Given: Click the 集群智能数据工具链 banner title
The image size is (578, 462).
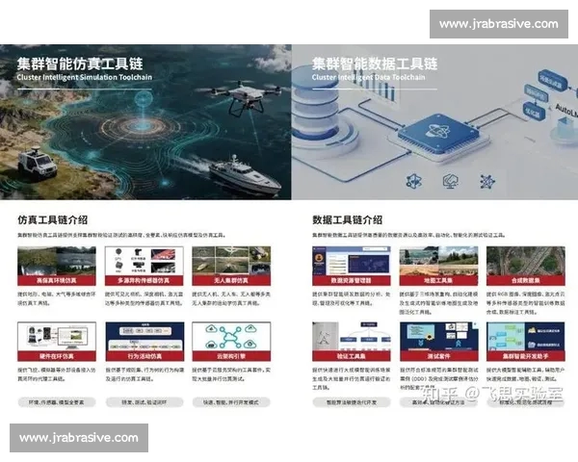Looking at the screenshot, I should coord(375,64).
